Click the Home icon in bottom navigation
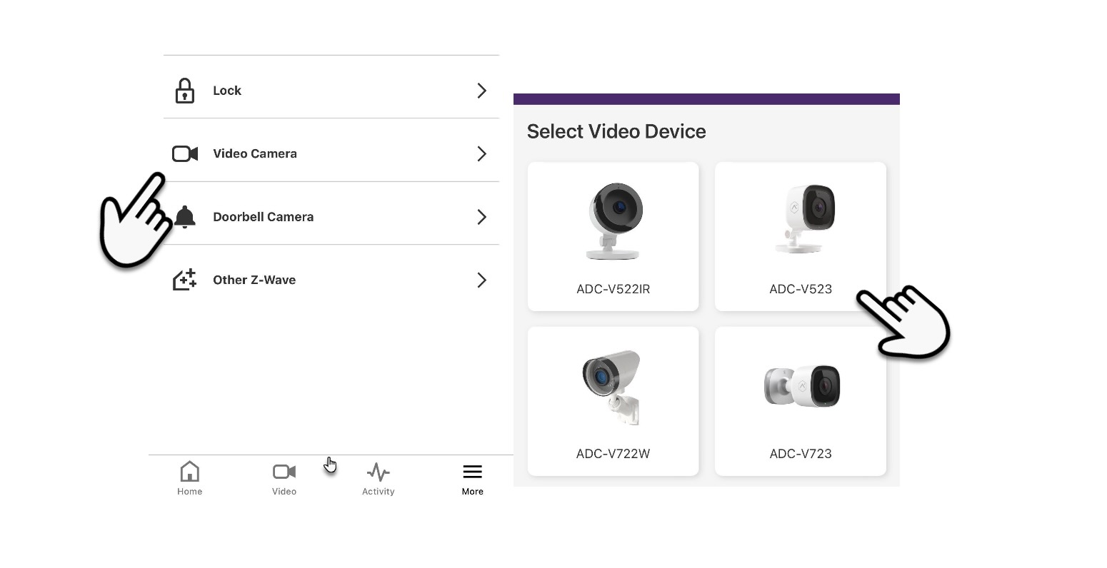This screenshot has width=1107, height=568. coord(190,472)
